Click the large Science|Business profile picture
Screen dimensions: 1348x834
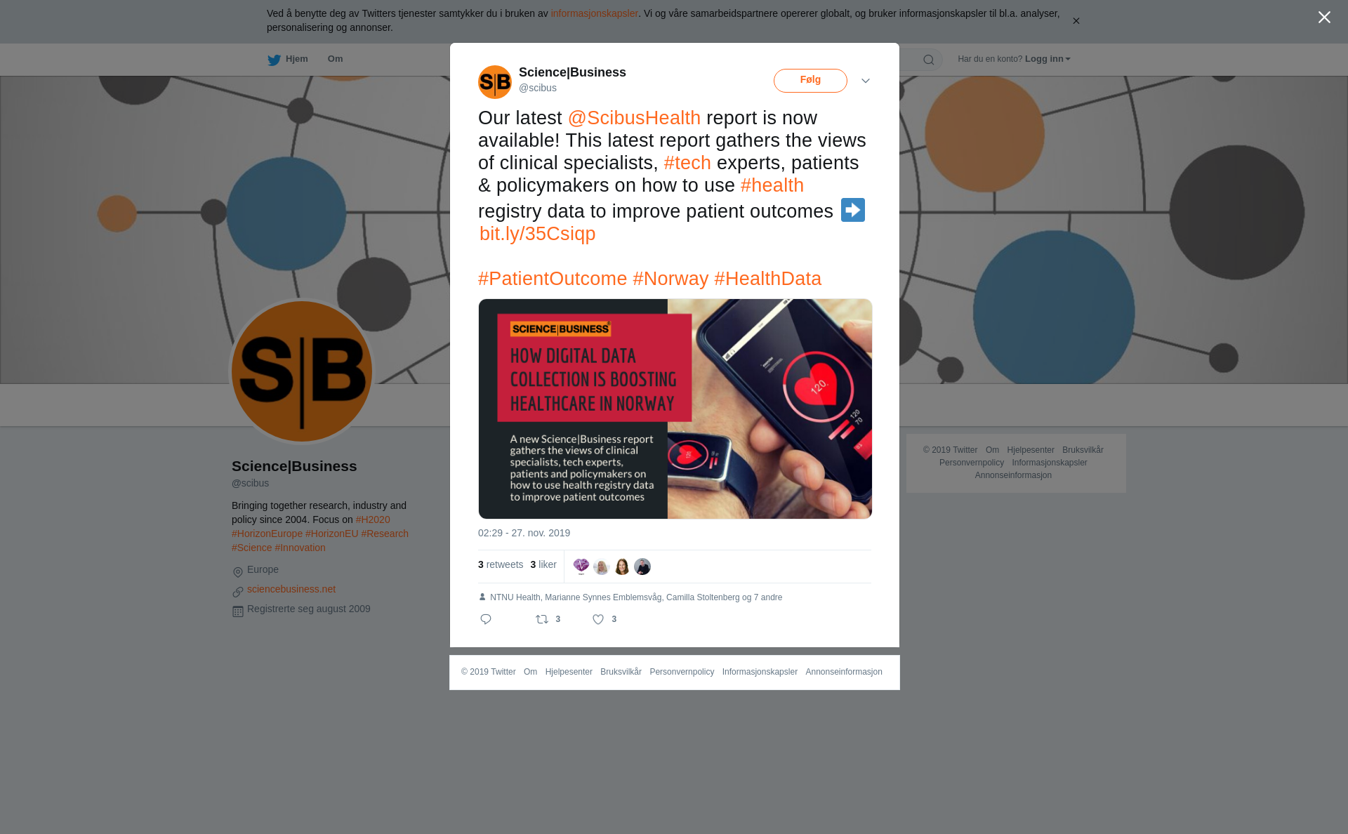302,371
